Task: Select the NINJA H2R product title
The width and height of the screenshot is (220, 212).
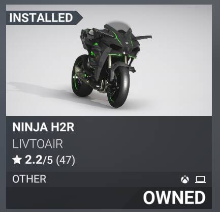Action: click(43, 127)
